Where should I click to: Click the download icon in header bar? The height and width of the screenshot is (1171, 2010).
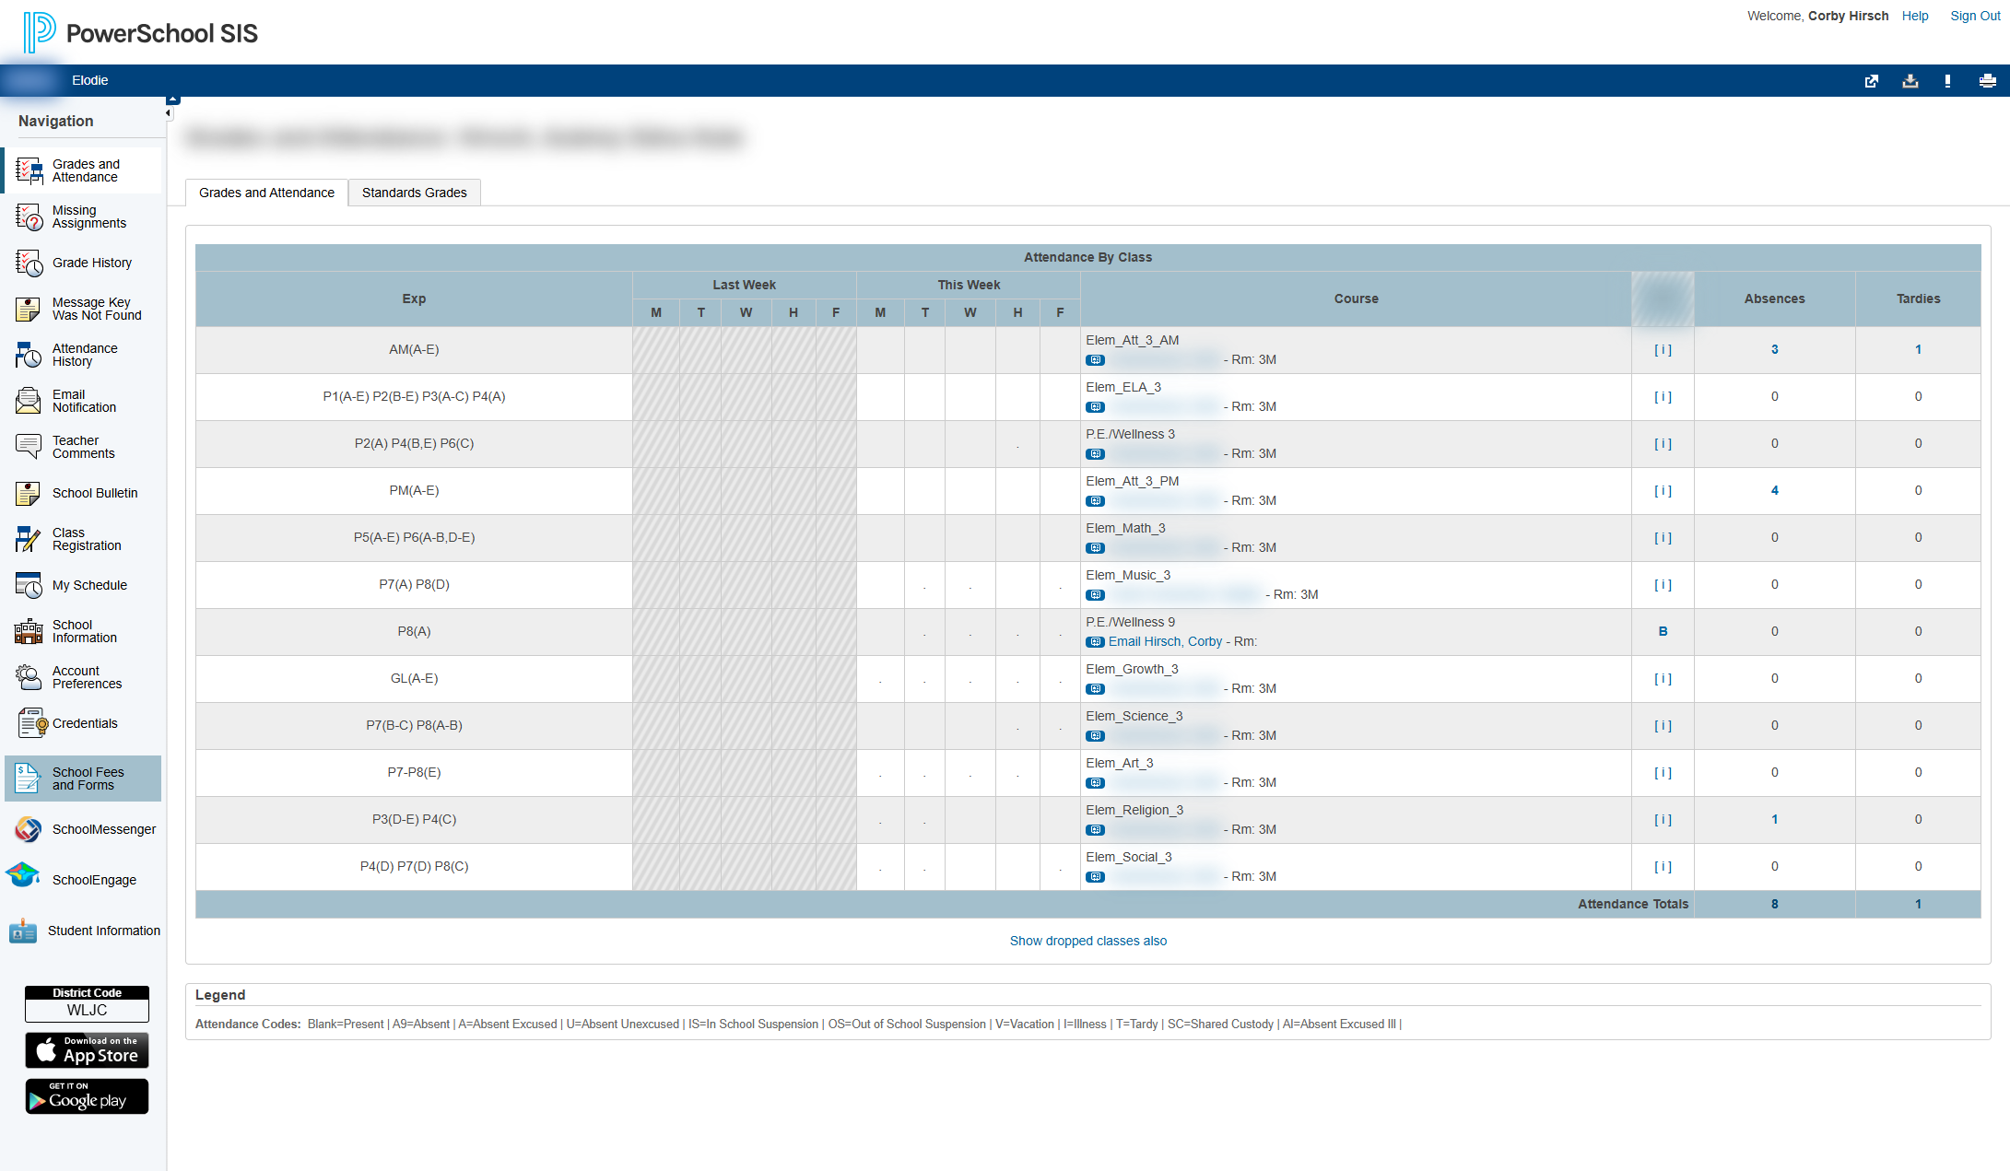click(1910, 81)
